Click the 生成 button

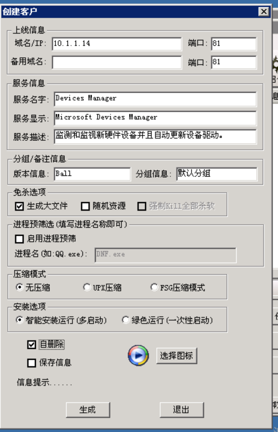point(88,410)
